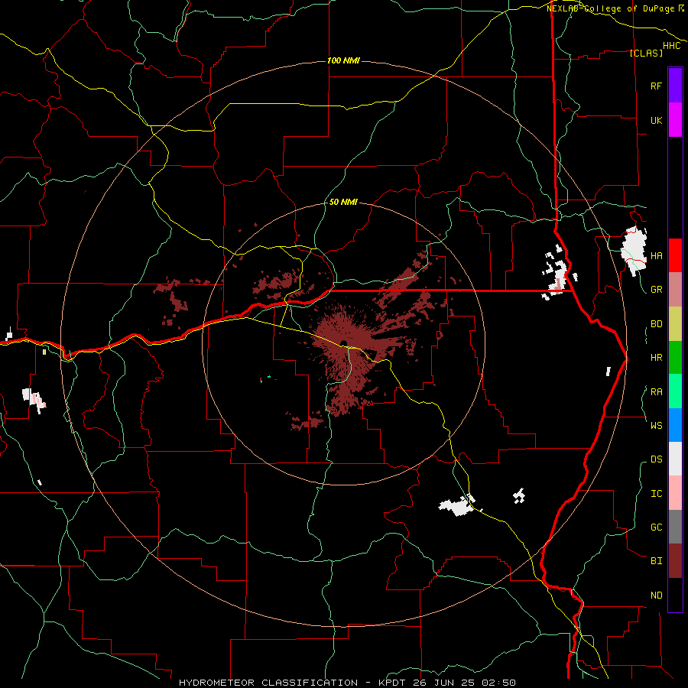This screenshot has width=688, height=688.
Task: Click the GR legend color swatch
Action: coord(675,290)
